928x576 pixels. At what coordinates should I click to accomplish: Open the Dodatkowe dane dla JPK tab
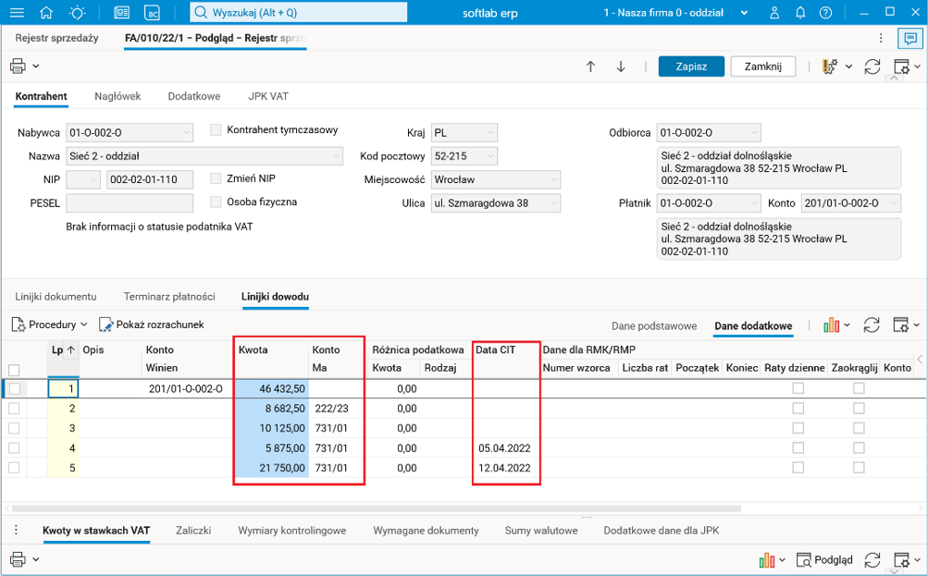[662, 531]
